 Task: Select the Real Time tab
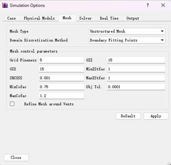click(109, 18)
